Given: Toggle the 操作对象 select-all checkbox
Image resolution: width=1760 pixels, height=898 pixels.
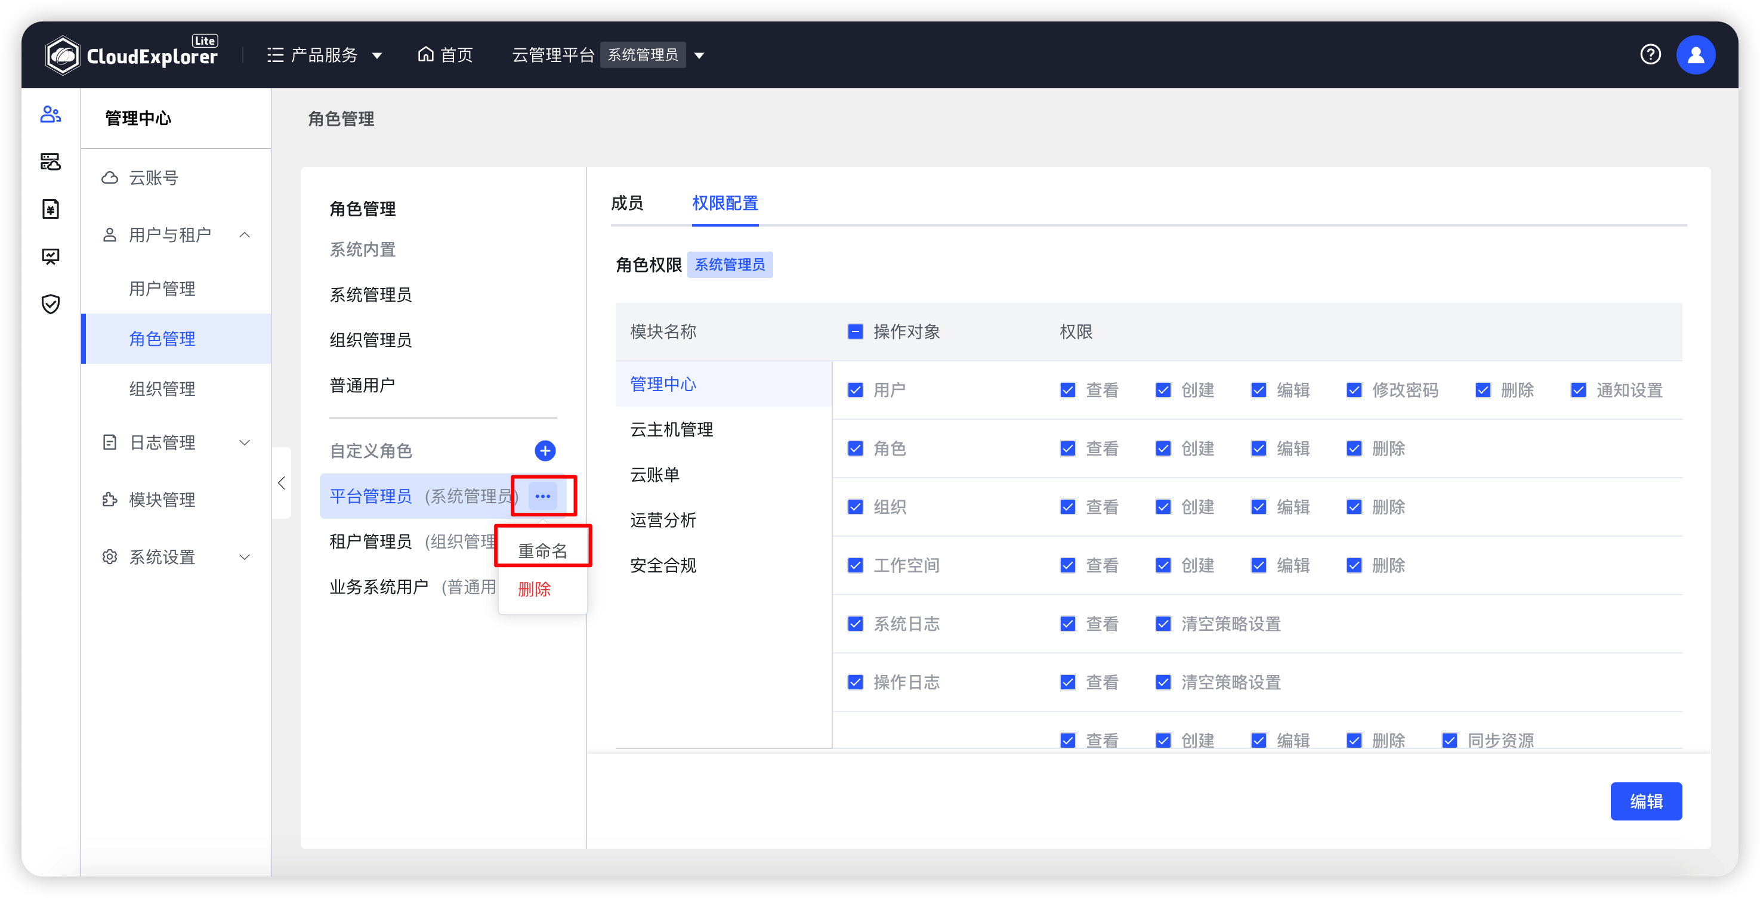Looking at the screenshot, I should [x=855, y=331].
